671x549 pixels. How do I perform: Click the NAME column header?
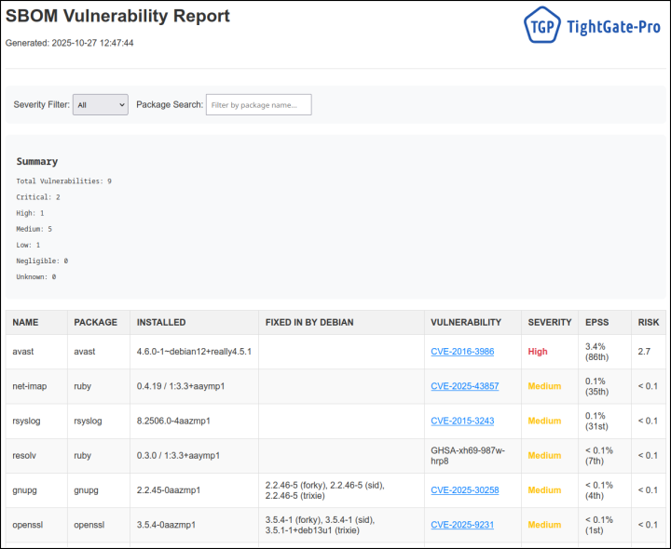tap(25, 322)
